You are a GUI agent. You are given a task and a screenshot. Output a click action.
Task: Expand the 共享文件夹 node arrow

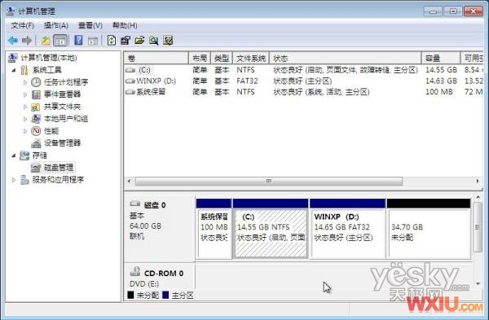tap(25, 107)
